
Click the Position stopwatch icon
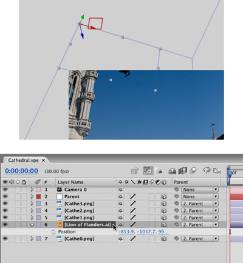[53, 231]
